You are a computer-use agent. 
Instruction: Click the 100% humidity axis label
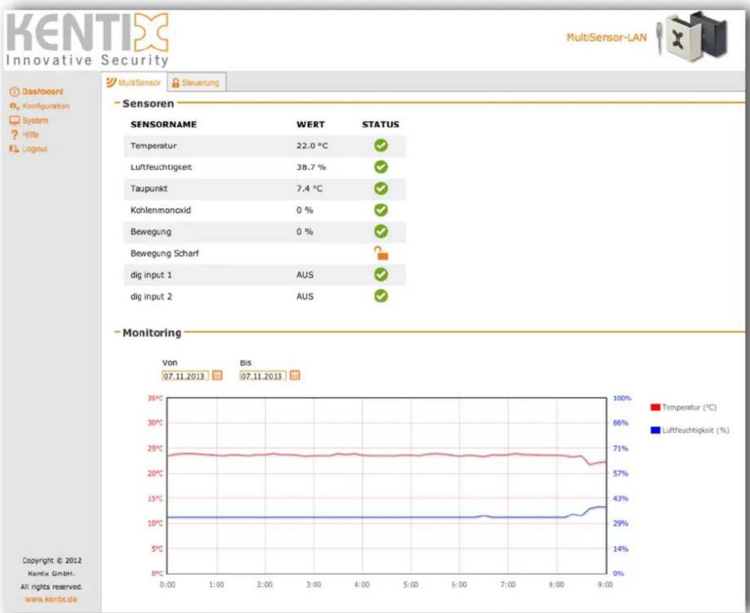pos(622,398)
